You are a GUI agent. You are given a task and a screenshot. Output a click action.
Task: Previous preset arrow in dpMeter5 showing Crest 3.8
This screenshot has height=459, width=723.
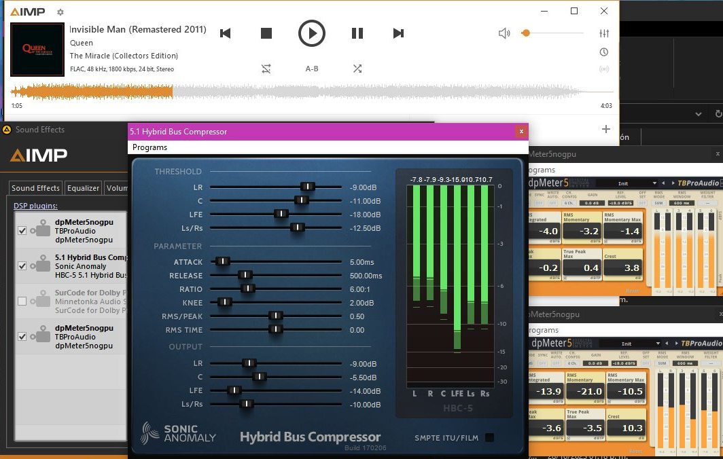663,183
